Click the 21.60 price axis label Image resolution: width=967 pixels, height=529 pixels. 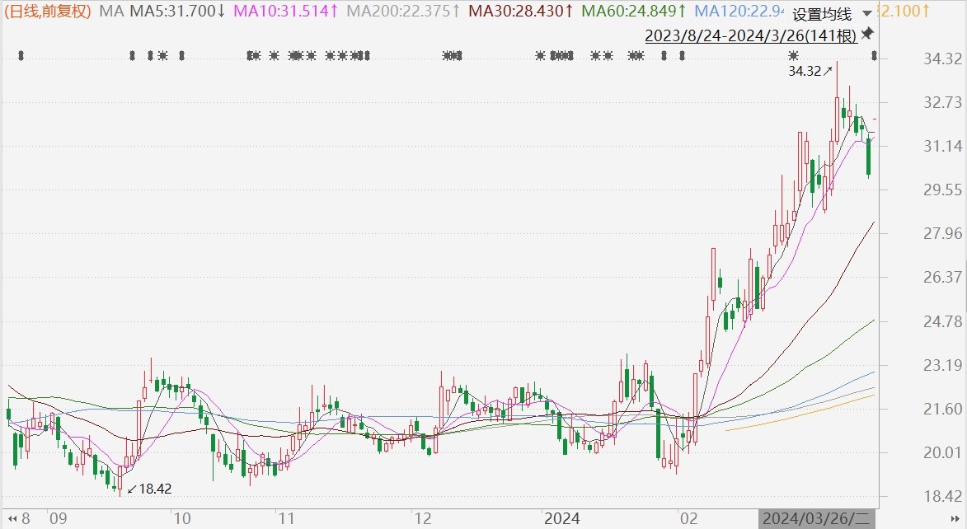[x=942, y=409]
